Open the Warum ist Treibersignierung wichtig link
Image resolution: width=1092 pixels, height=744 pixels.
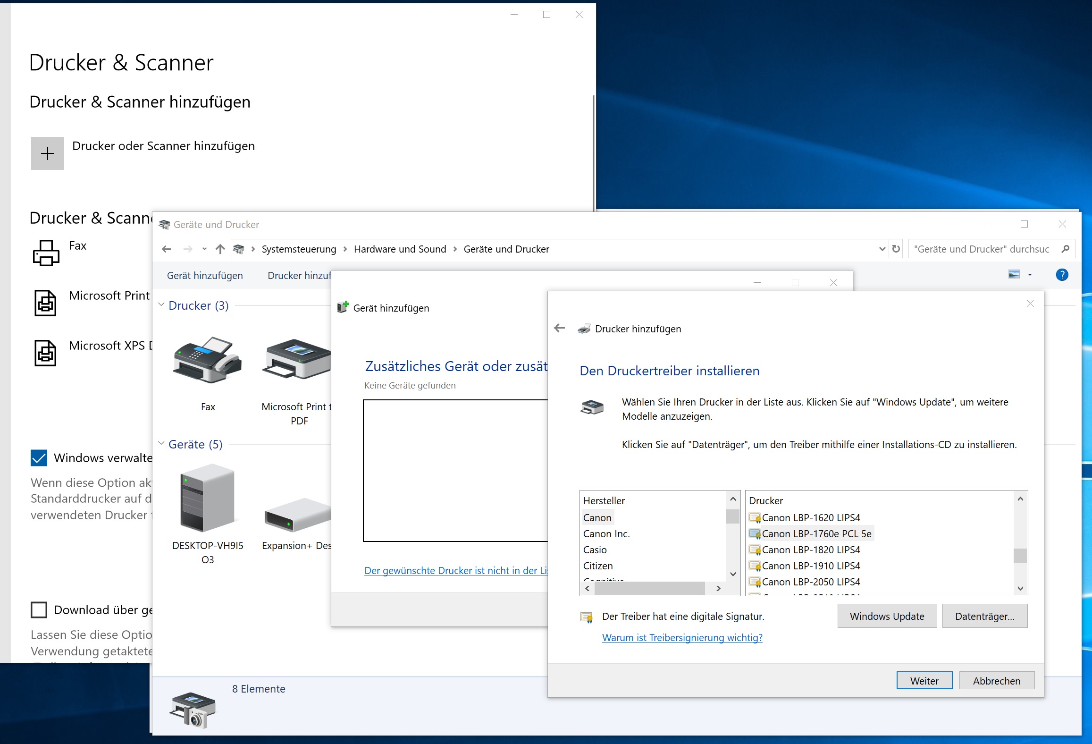pos(682,637)
